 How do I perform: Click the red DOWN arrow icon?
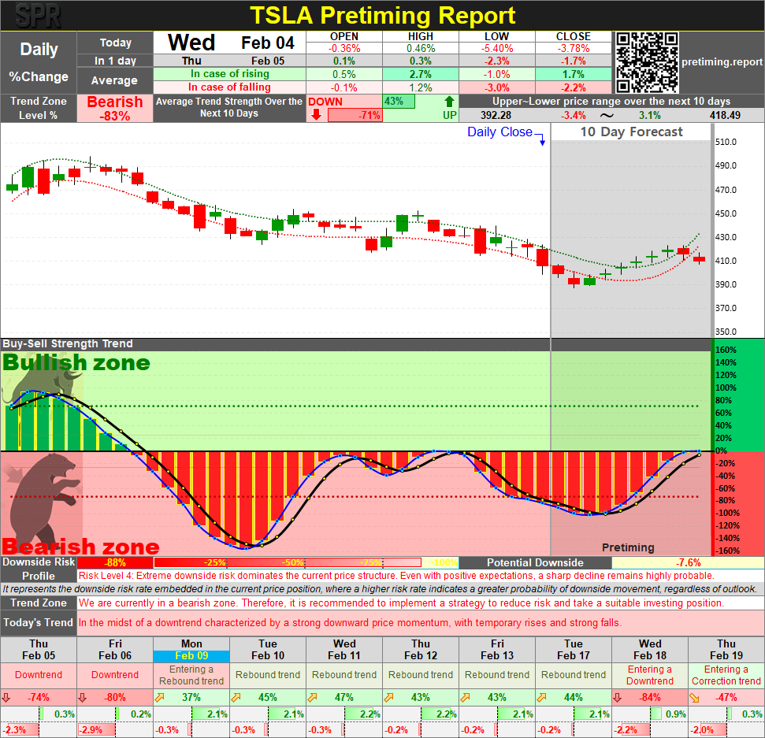click(x=316, y=115)
